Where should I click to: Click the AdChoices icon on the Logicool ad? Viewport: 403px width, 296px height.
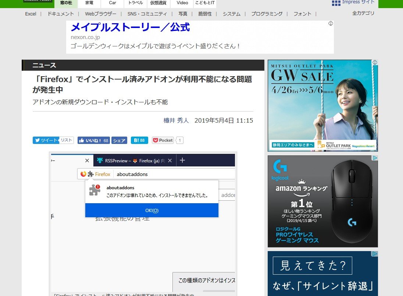click(375, 158)
